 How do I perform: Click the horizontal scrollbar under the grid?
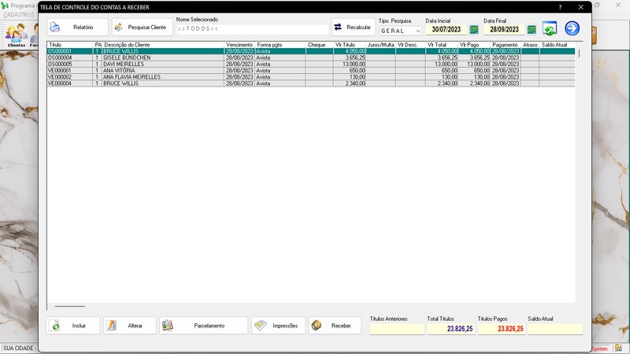[70, 306]
